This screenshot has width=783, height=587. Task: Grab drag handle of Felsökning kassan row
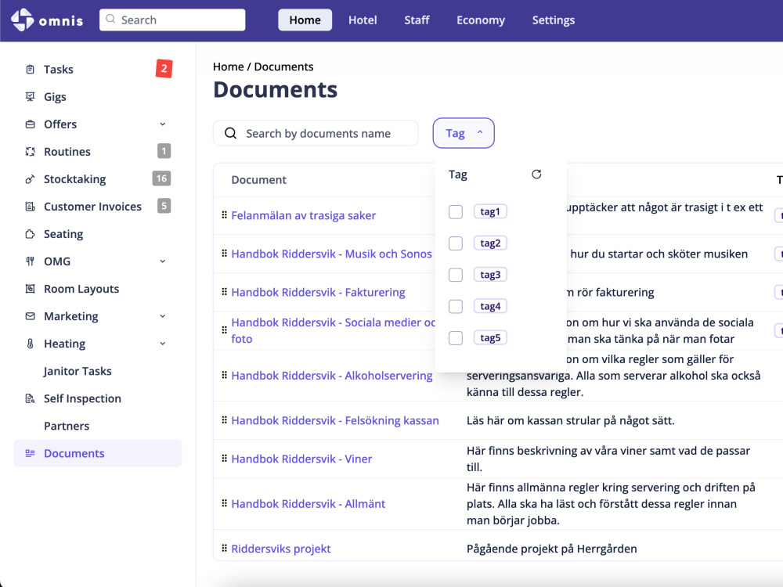point(224,420)
